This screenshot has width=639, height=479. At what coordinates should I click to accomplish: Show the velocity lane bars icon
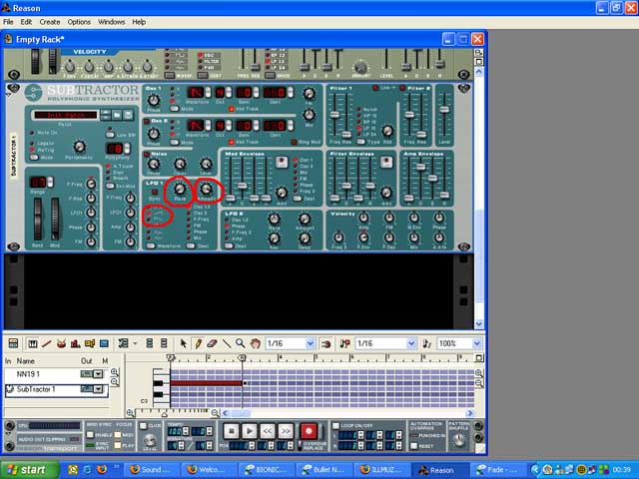pyautogui.click(x=76, y=343)
